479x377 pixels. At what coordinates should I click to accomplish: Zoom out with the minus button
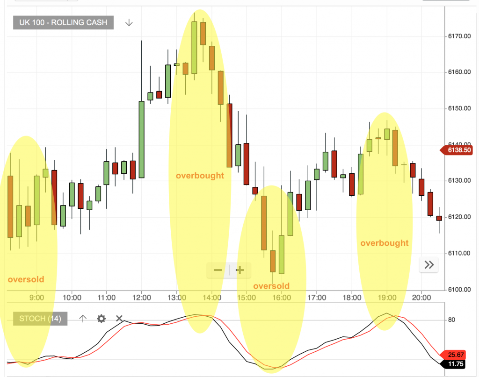(x=218, y=270)
